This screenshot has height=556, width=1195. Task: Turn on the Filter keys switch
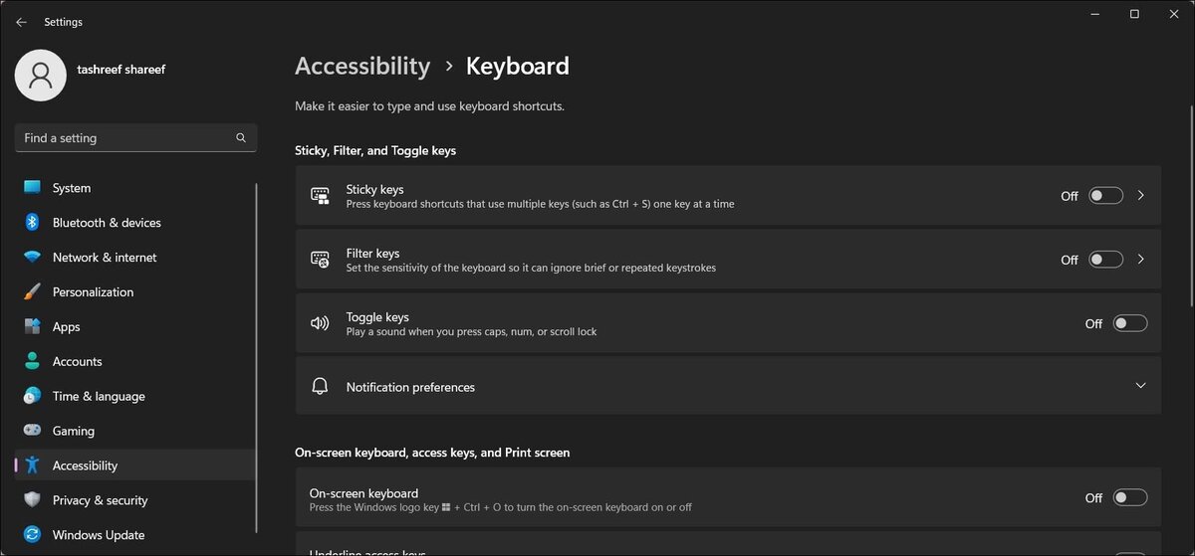(x=1105, y=260)
